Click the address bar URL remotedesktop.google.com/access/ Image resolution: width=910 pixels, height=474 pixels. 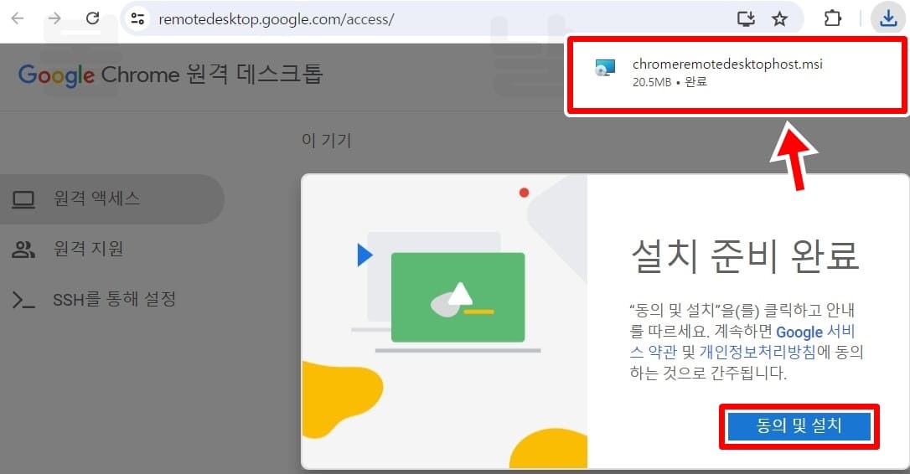[277, 19]
